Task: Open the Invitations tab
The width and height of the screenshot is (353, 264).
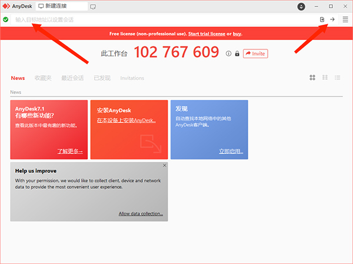Action: pos(132,78)
